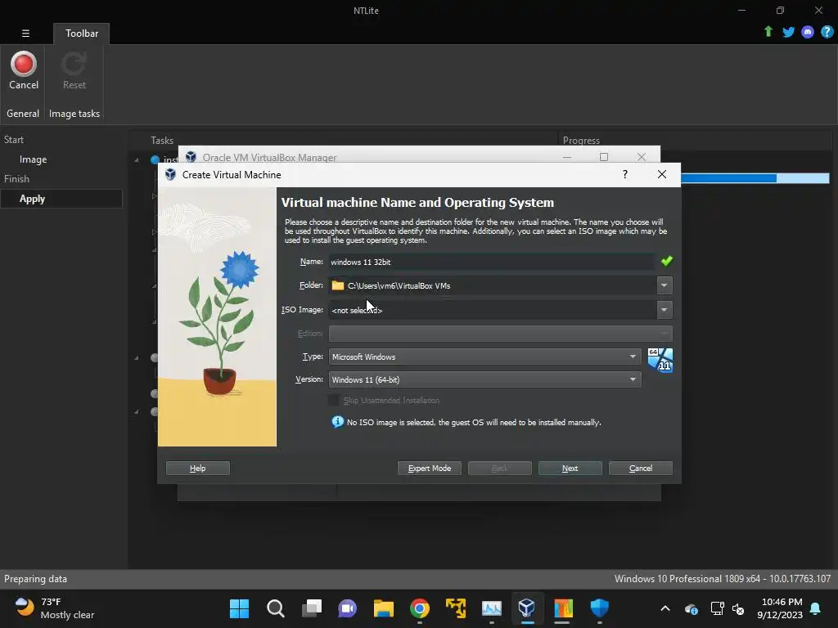Screen dimensions: 838x628
Task: Open taskbar Search
Action: tap(275, 608)
